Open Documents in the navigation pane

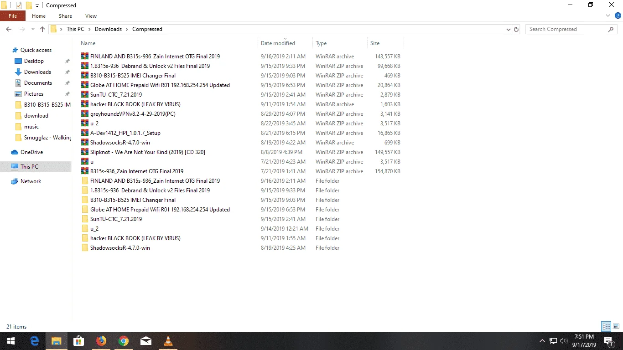(x=38, y=83)
